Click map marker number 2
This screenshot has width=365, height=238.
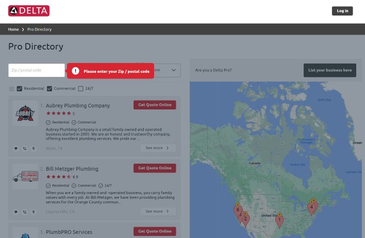pos(246,220)
